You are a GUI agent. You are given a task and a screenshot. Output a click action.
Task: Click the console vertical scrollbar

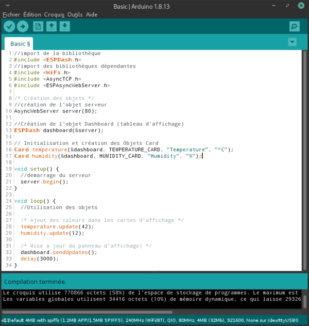click(305, 301)
